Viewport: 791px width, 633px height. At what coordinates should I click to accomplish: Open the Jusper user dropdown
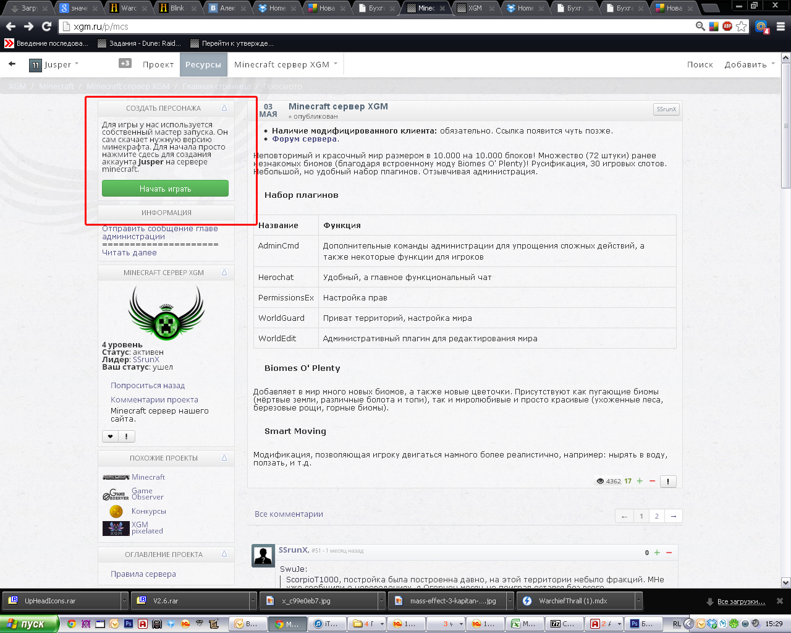[x=77, y=64]
